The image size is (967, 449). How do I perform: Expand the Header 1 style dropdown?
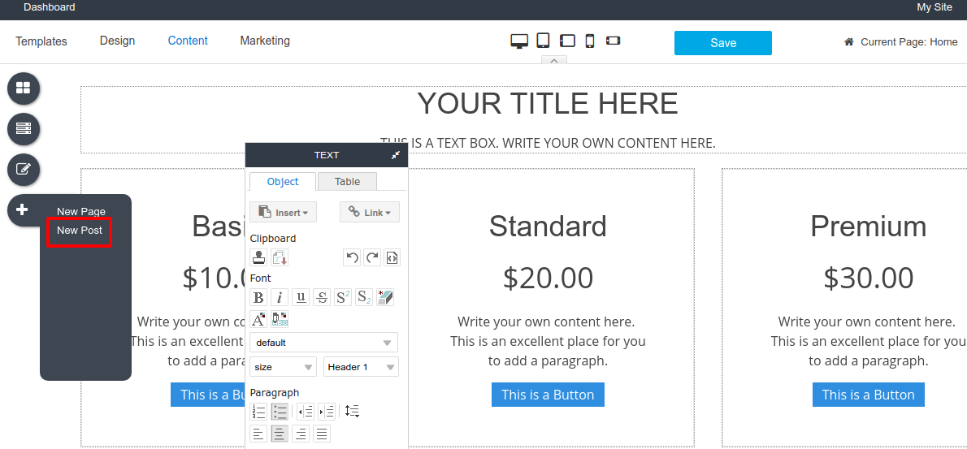(x=361, y=367)
